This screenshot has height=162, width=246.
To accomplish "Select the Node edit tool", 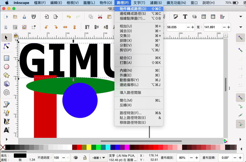I will (6, 46).
